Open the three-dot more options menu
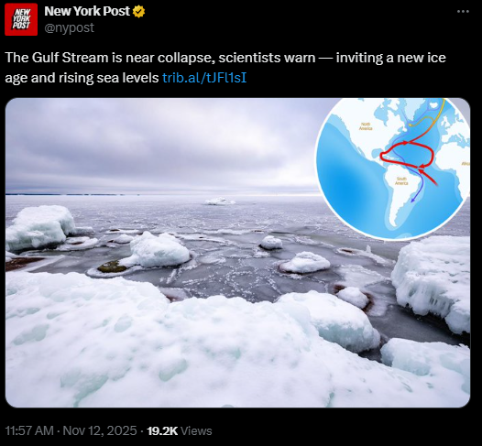482x446 pixels. click(x=463, y=12)
